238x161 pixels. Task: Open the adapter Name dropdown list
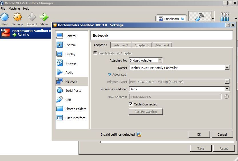pyautogui.click(x=179, y=68)
